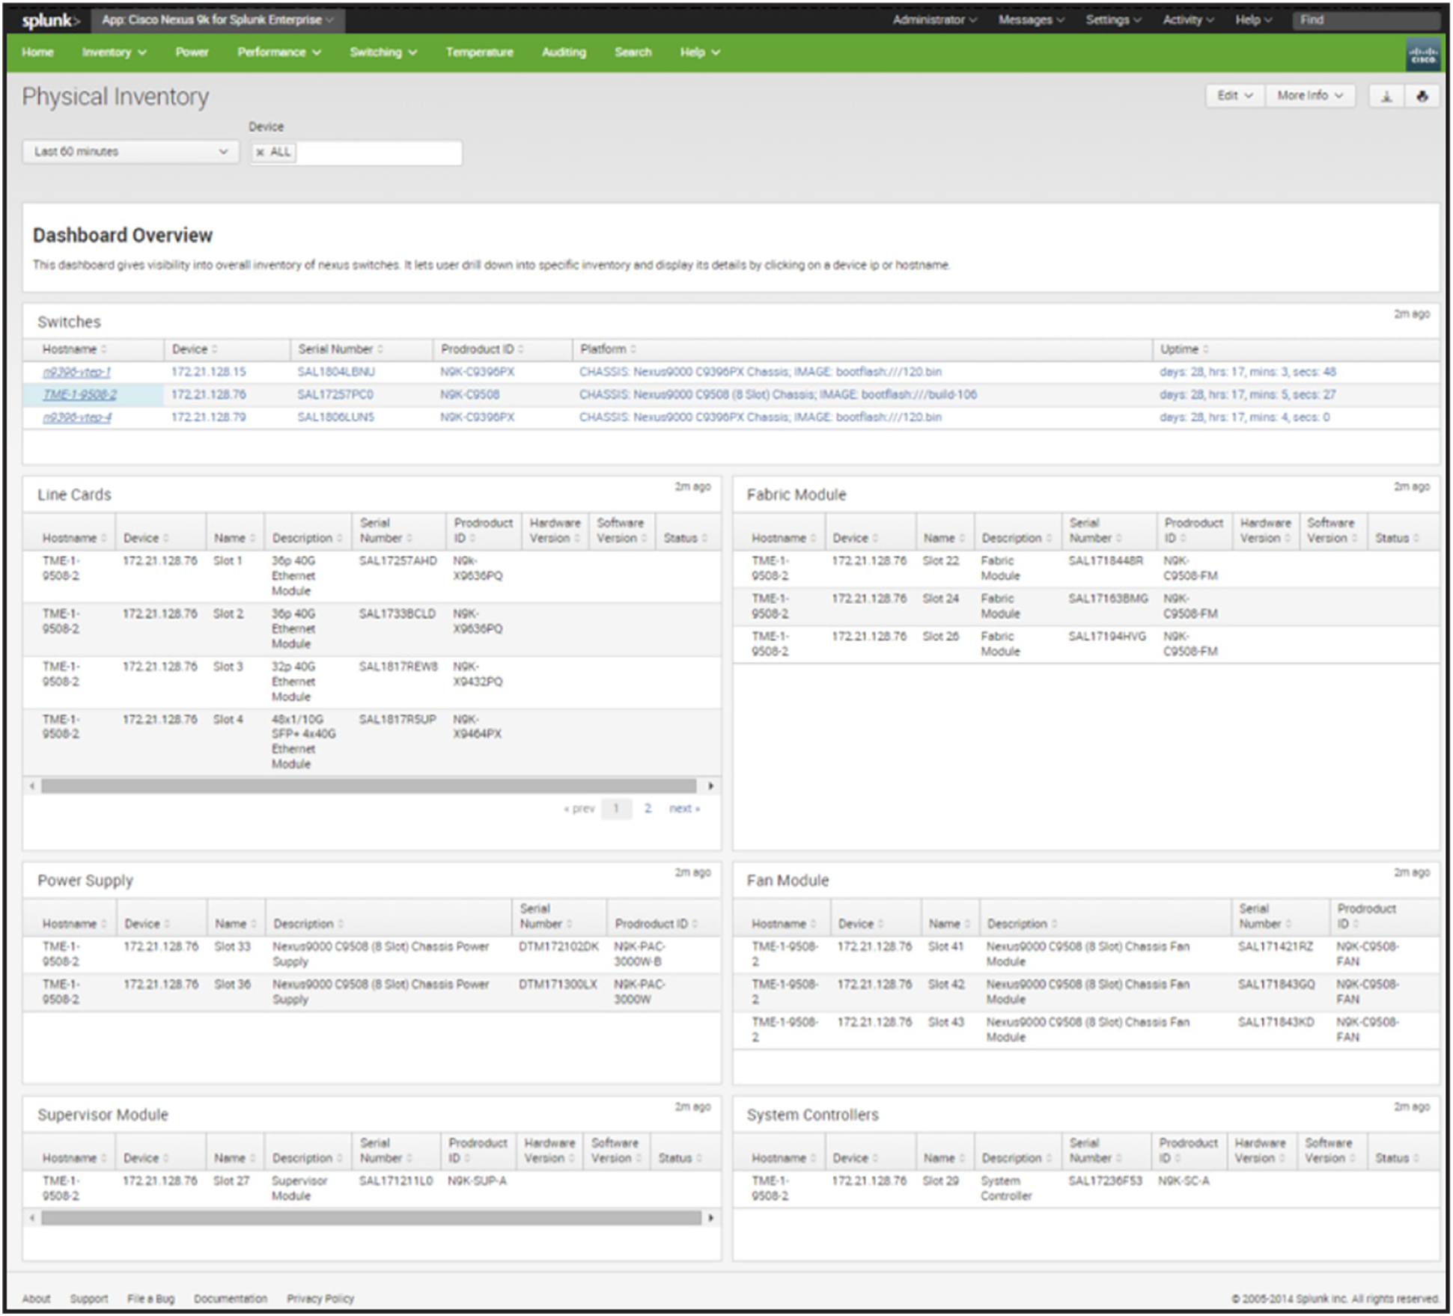Click Line Cards scrollbar left arrow
This screenshot has height=1316, width=1453.
click(x=31, y=786)
